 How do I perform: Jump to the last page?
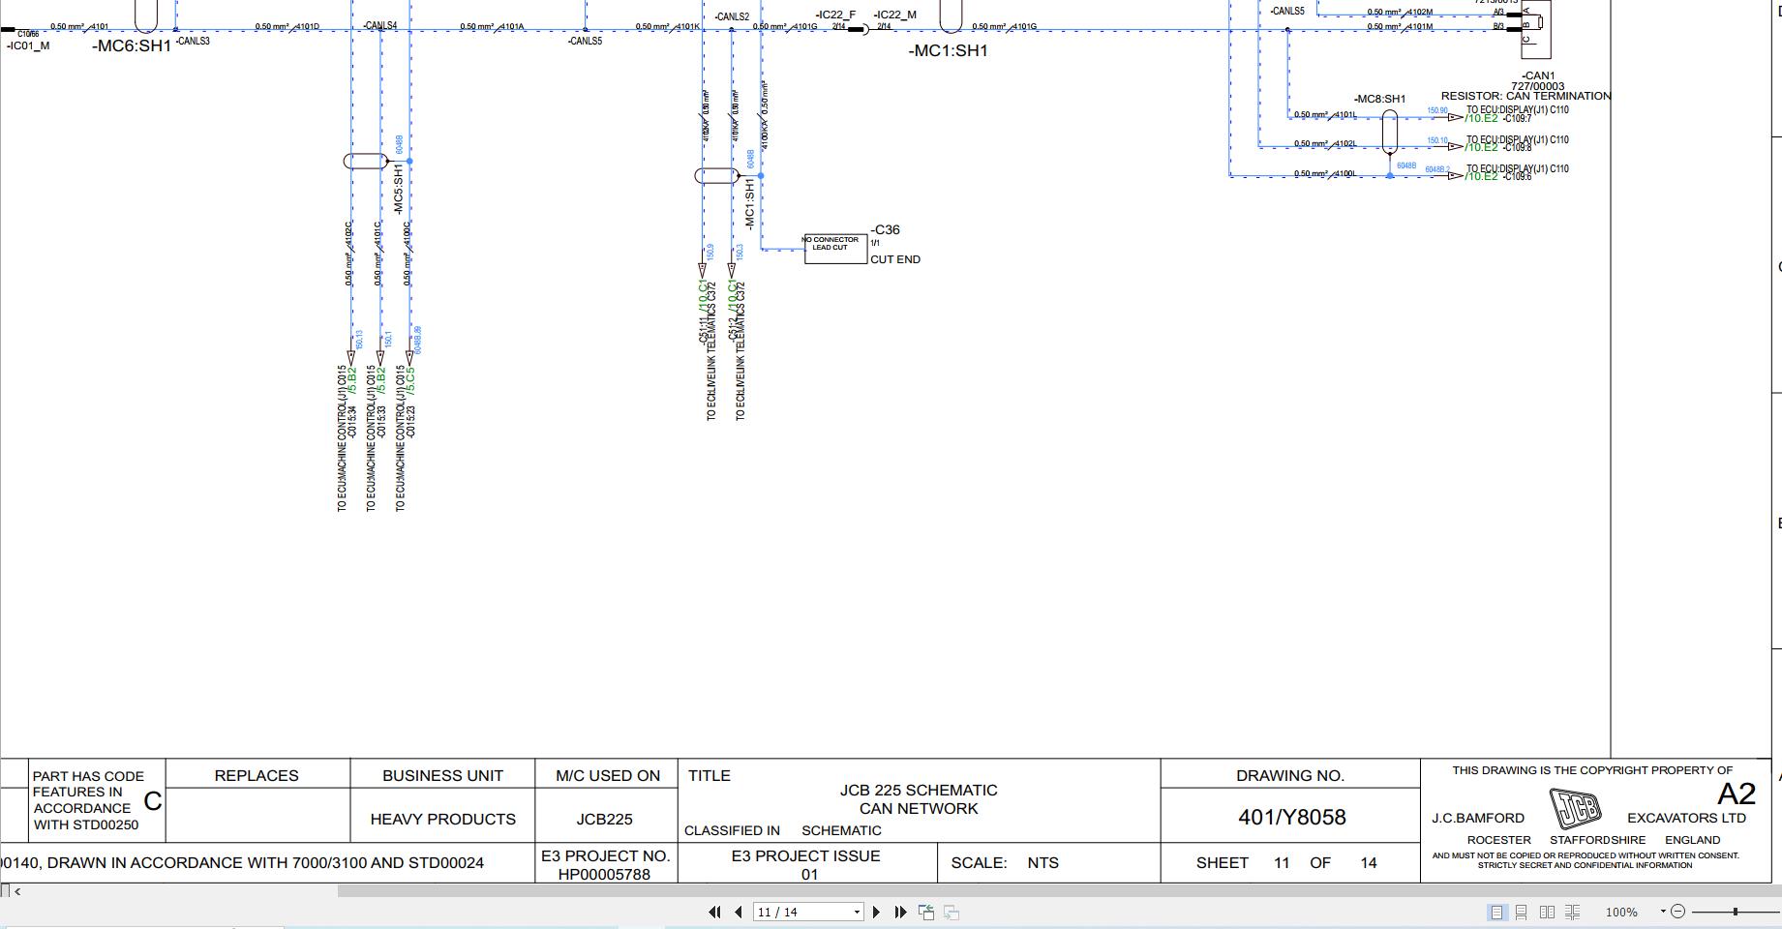pos(900,912)
